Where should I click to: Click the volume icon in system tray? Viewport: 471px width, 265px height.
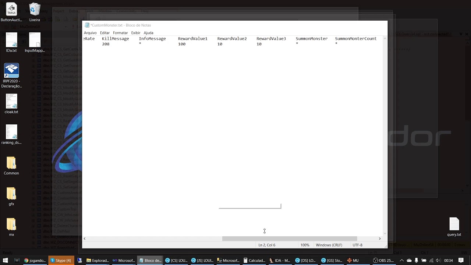[438, 260]
